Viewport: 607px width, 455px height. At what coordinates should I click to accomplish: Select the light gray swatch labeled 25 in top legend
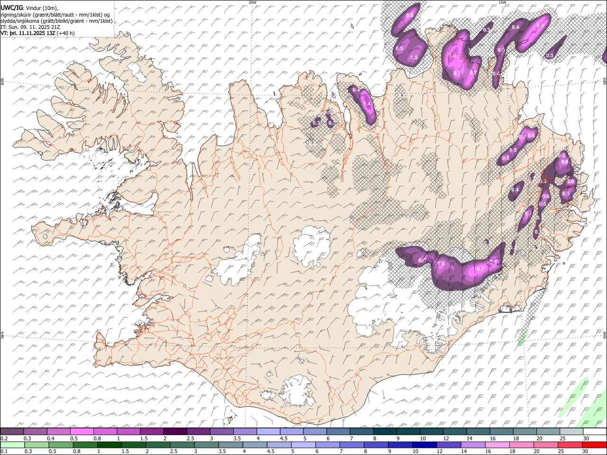point(571,432)
